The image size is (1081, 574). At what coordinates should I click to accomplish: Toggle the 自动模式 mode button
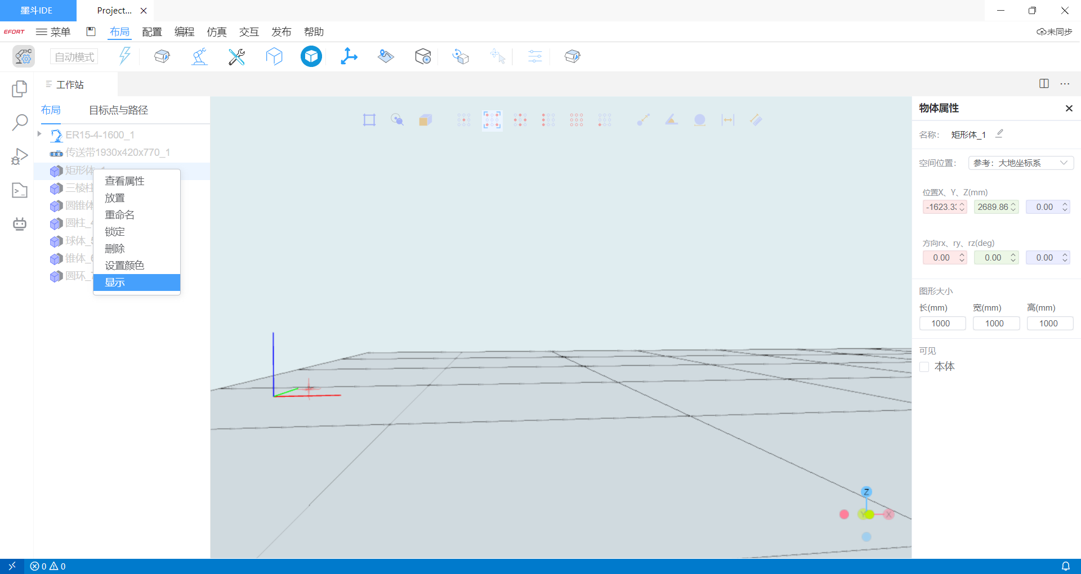coord(74,57)
